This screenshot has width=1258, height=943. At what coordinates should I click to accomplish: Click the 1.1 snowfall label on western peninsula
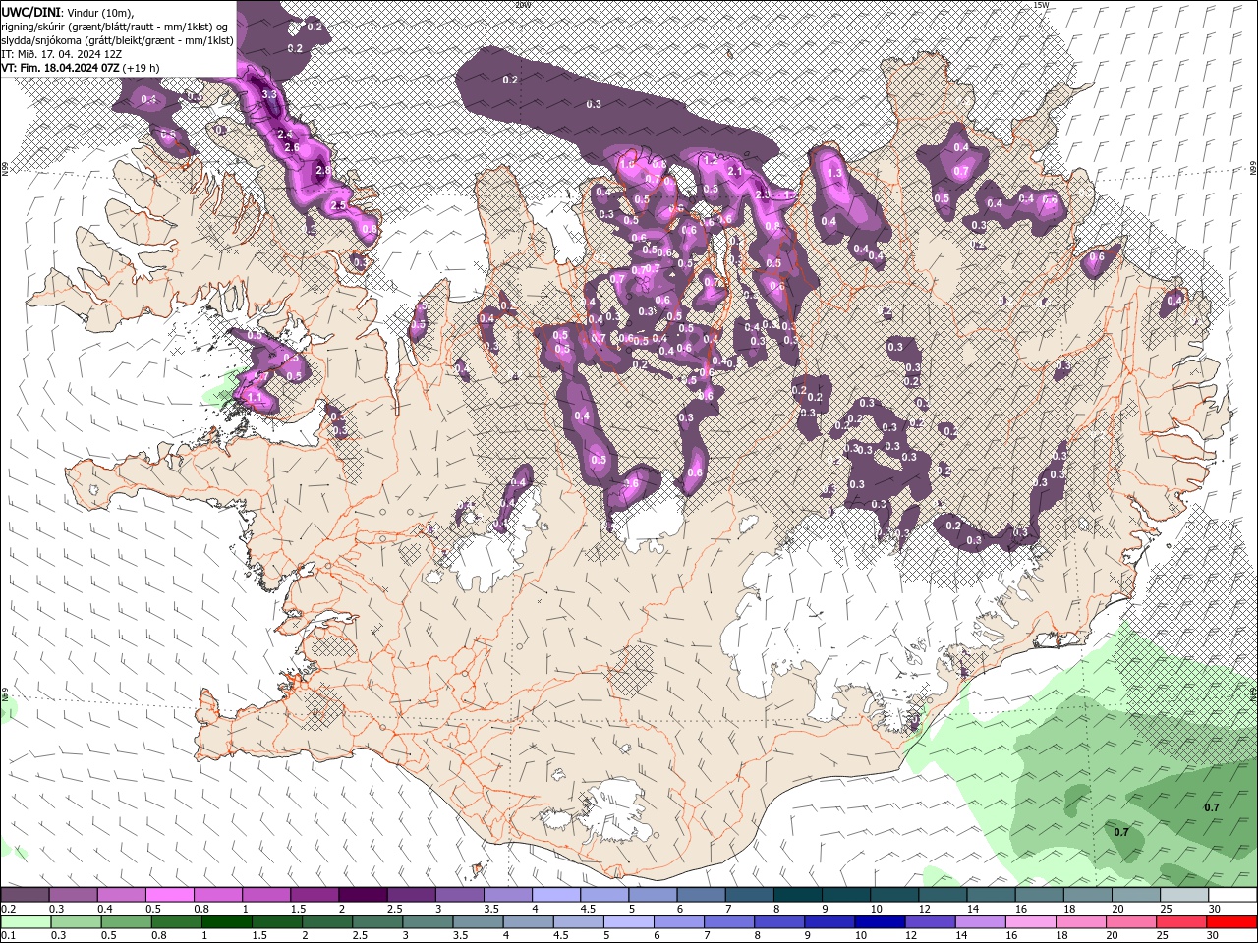(257, 397)
